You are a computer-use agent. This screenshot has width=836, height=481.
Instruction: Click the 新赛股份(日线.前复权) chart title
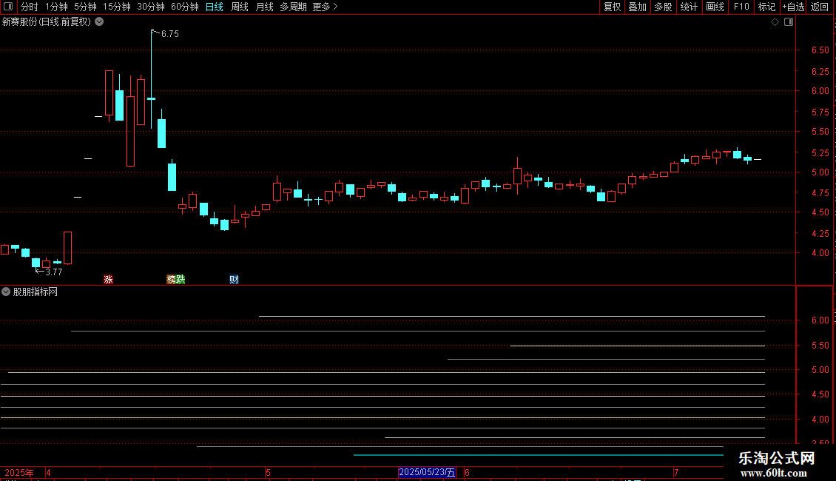pyautogui.click(x=47, y=22)
